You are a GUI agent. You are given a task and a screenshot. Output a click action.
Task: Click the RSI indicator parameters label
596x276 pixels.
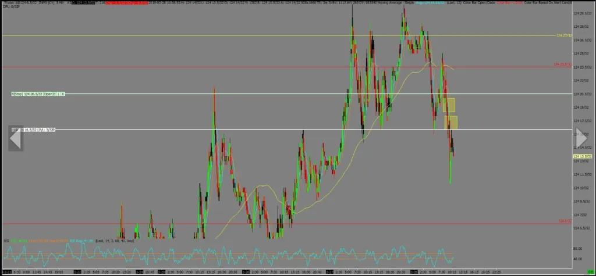(115, 241)
